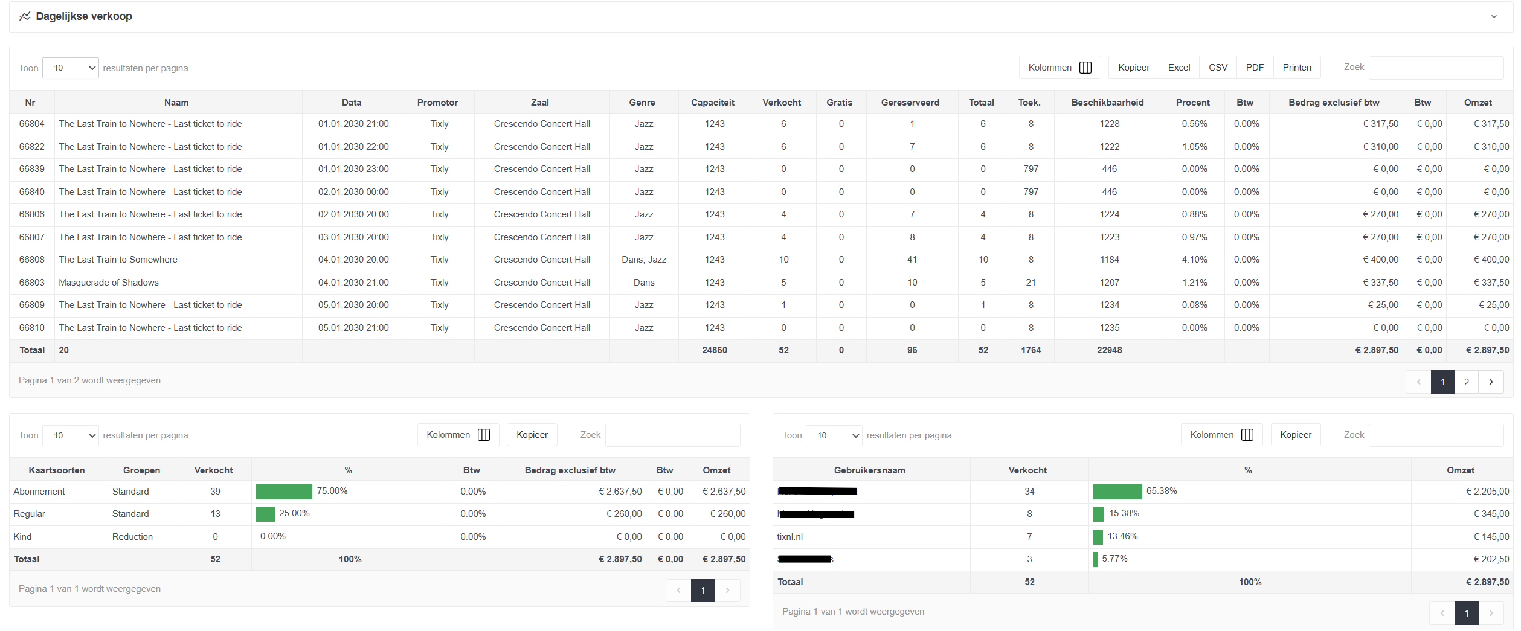
Task: Export main table to Excel
Action: point(1179,68)
